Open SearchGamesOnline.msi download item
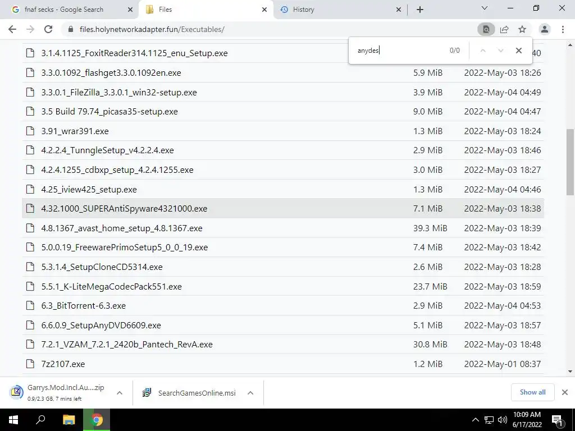 (x=189, y=393)
